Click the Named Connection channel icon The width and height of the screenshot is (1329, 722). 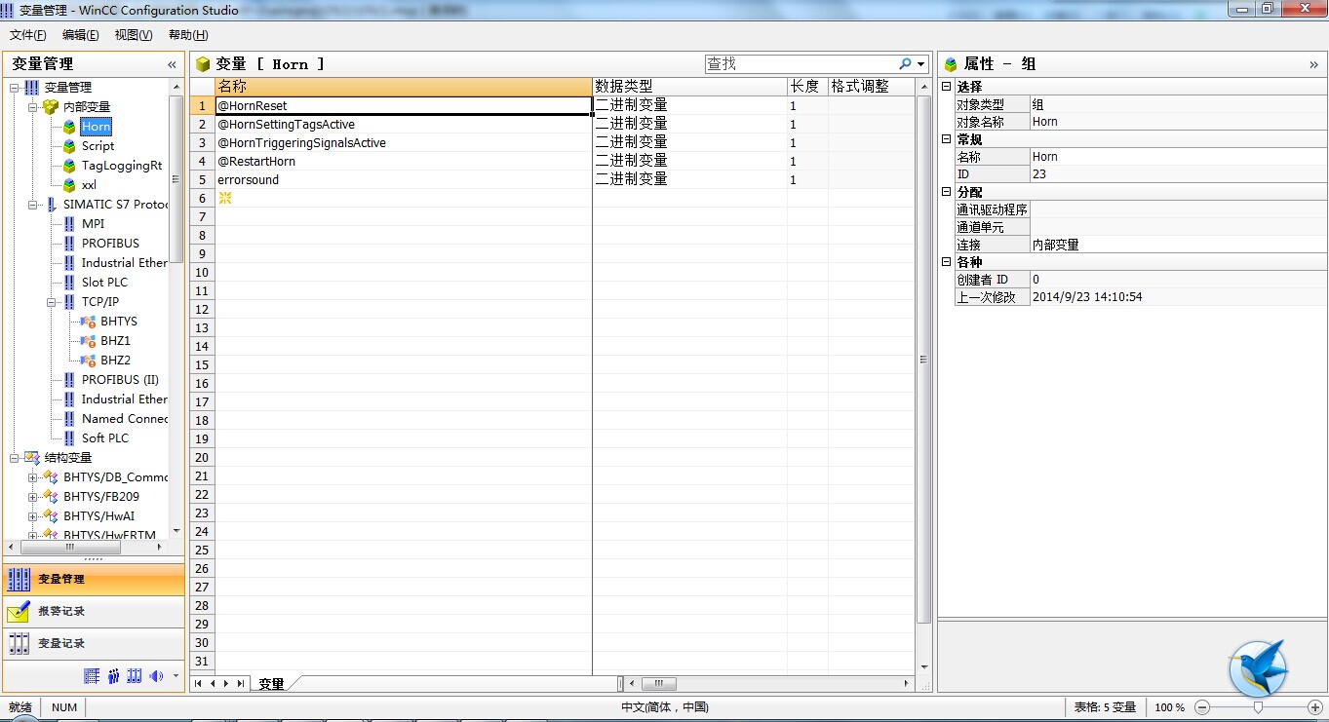point(69,419)
